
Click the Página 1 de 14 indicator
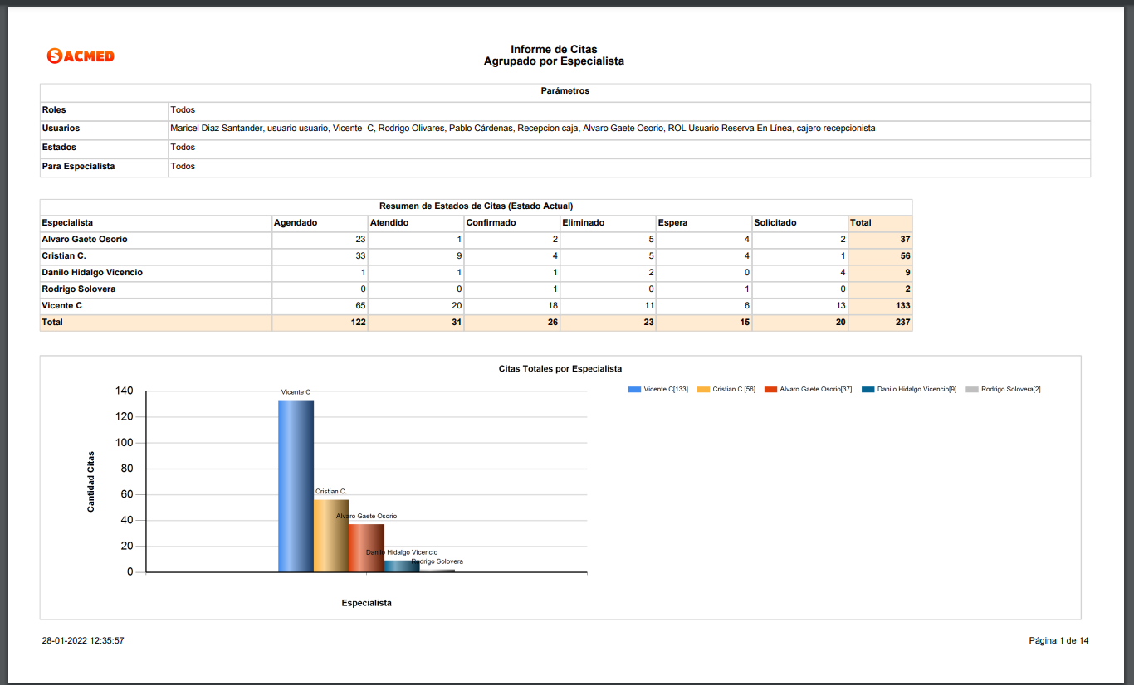[1058, 641]
